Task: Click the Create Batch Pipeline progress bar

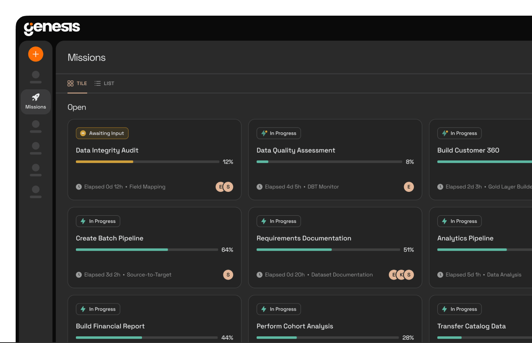Action: 147,249
